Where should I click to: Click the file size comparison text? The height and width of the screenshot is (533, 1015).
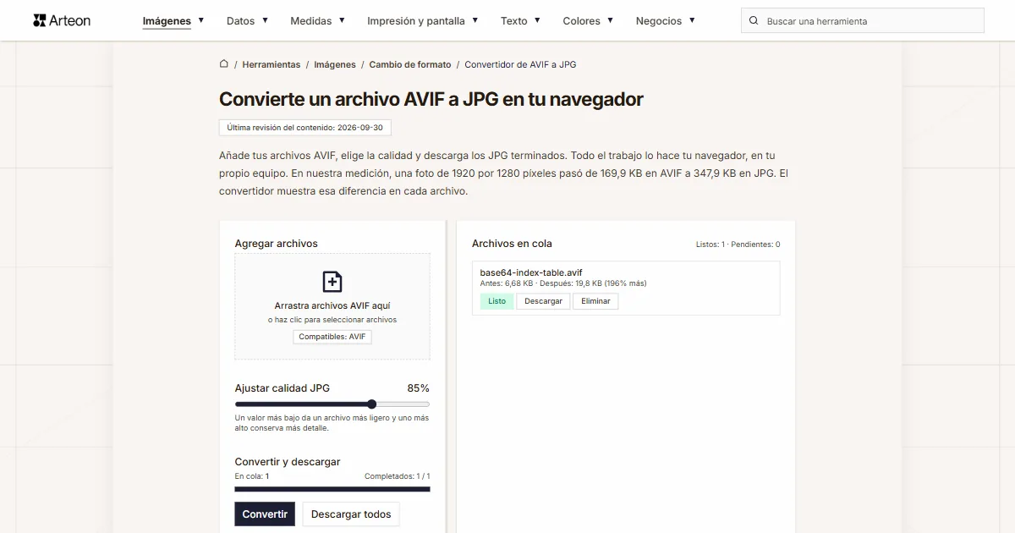[563, 283]
